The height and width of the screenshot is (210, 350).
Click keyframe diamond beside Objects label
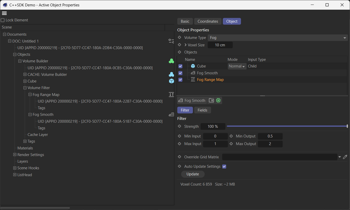click(x=179, y=52)
